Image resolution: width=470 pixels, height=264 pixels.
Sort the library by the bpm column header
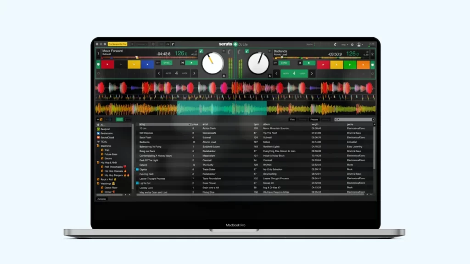pyautogui.click(x=256, y=125)
